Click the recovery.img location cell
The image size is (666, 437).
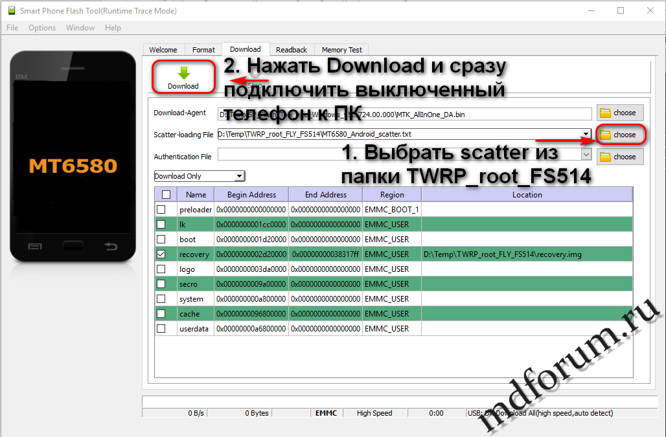pyautogui.click(x=526, y=254)
